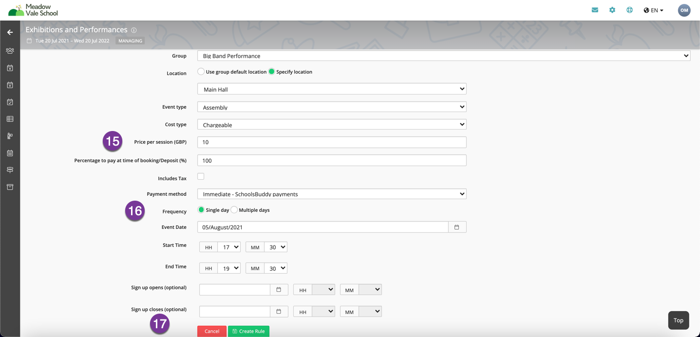Screen dimensions: 700x337
Task: Click the calendar with plus sidebar icon
Action: point(10,85)
